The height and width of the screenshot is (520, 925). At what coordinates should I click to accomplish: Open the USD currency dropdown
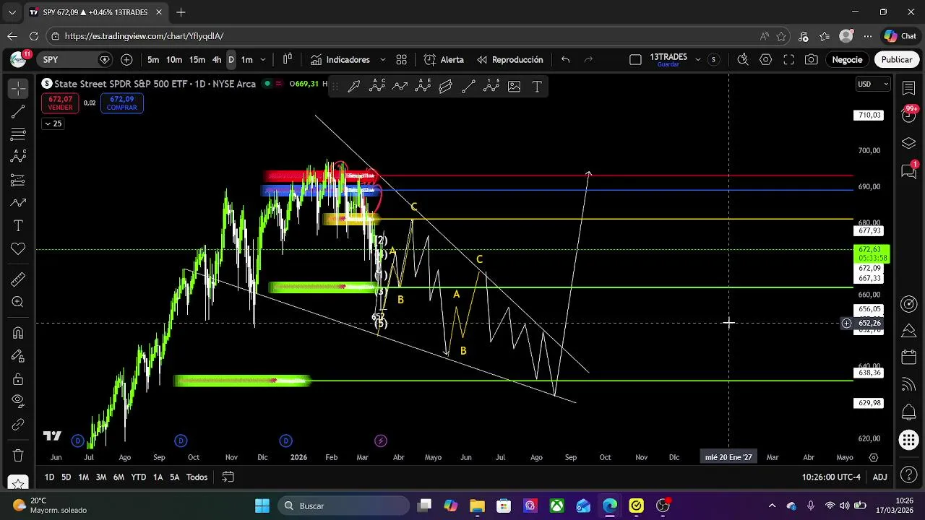point(873,84)
